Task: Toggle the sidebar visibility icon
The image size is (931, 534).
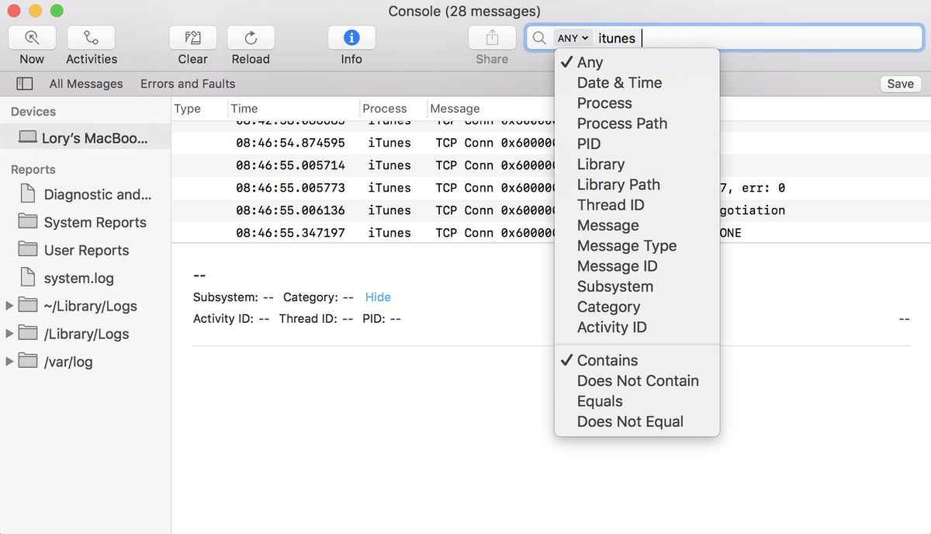Action: click(24, 83)
